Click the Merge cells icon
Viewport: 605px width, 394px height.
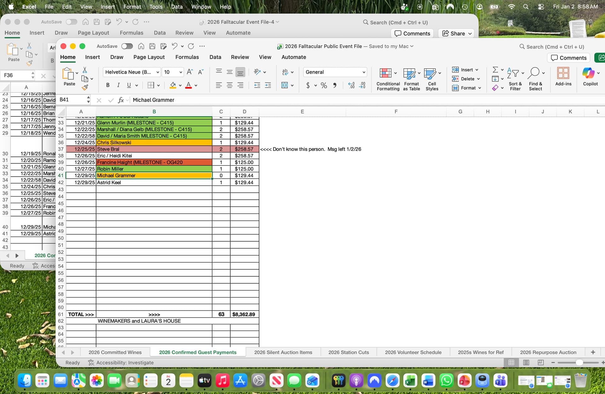285,85
